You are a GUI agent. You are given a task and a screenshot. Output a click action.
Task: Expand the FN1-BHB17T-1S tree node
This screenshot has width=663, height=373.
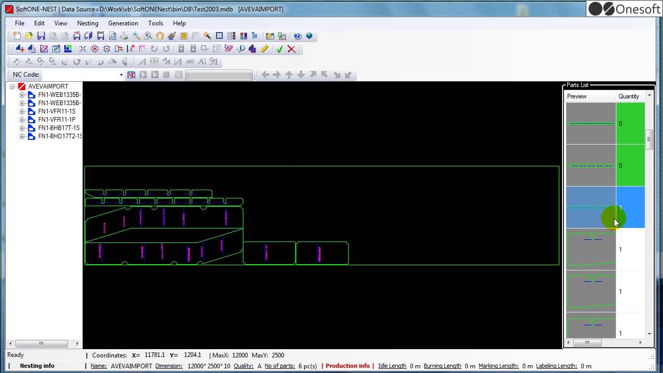22,128
